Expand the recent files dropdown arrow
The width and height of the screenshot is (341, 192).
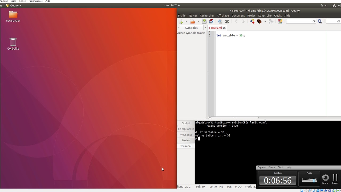[198, 22]
